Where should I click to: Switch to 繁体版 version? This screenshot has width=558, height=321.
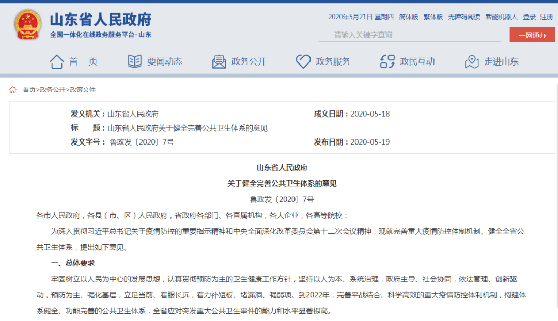pos(433,17)
